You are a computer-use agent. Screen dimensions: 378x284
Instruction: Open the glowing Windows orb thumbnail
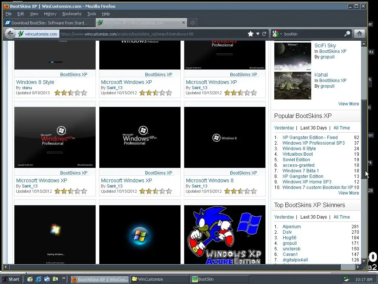point(140,234)
